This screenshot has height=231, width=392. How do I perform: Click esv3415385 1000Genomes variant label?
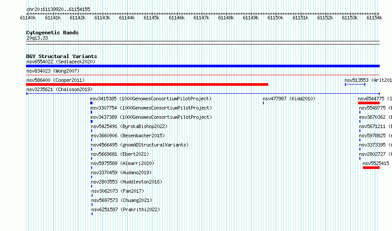pyautogui.click(x=151, y=99)
